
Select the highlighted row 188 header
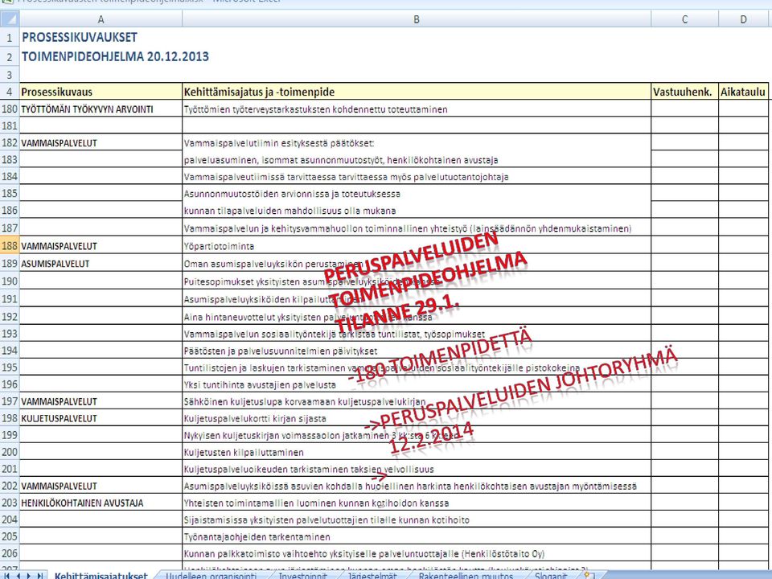pos(10,246)
